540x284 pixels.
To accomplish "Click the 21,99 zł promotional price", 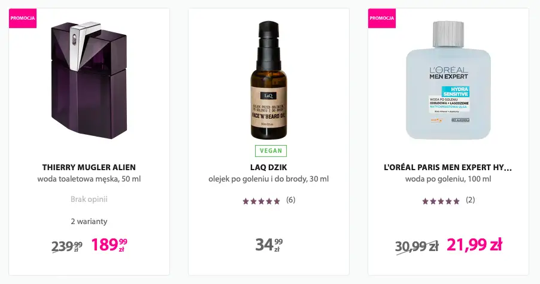I will (x=474, y=244).
